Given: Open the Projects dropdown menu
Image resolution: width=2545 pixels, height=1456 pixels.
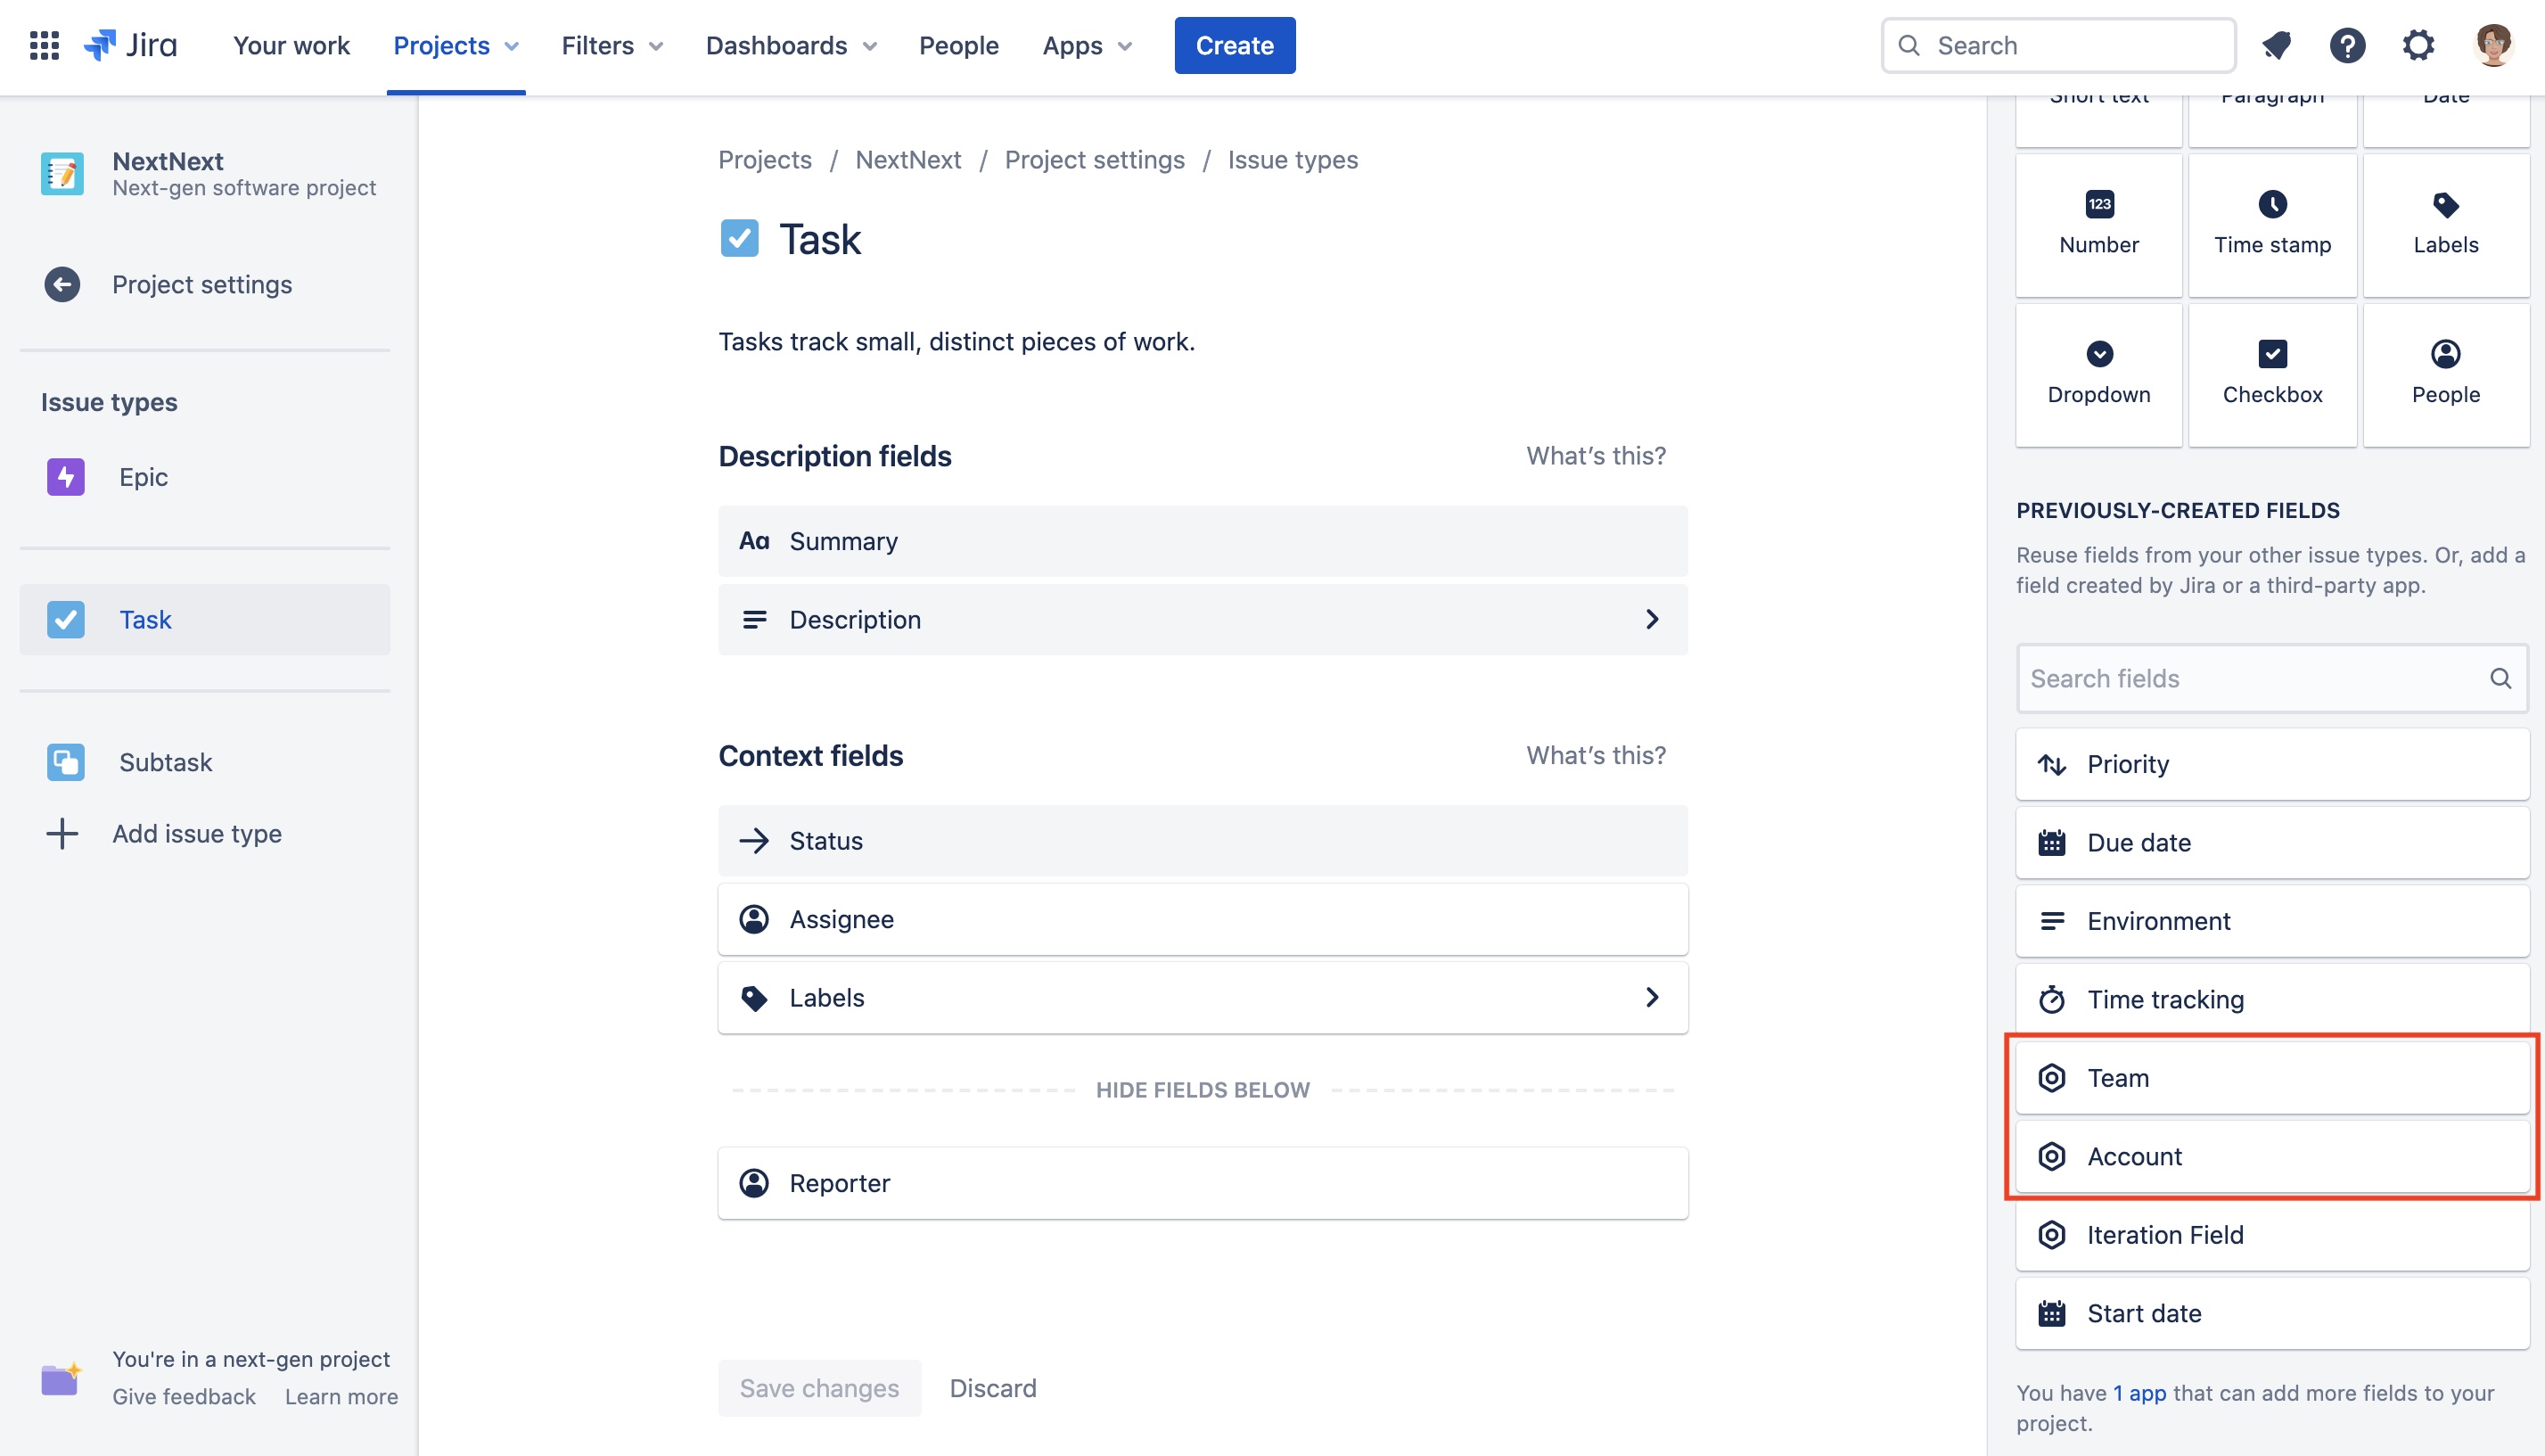Looking at the screenshot, I should click(455, 45).
